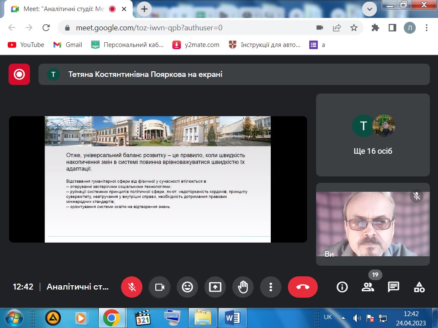The image size is (438, 328).
Task: Click the camera icon in the address bar
Action: click(x=319, y=27)
